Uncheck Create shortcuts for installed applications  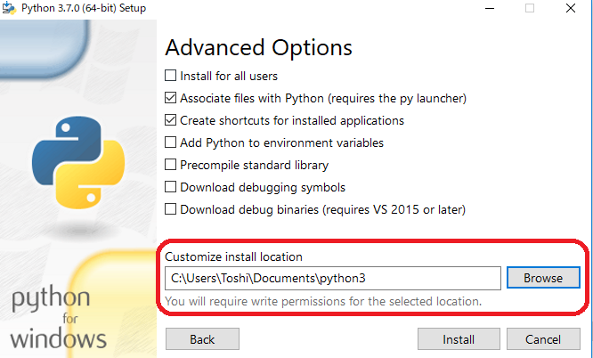click(x=171, y=120)
